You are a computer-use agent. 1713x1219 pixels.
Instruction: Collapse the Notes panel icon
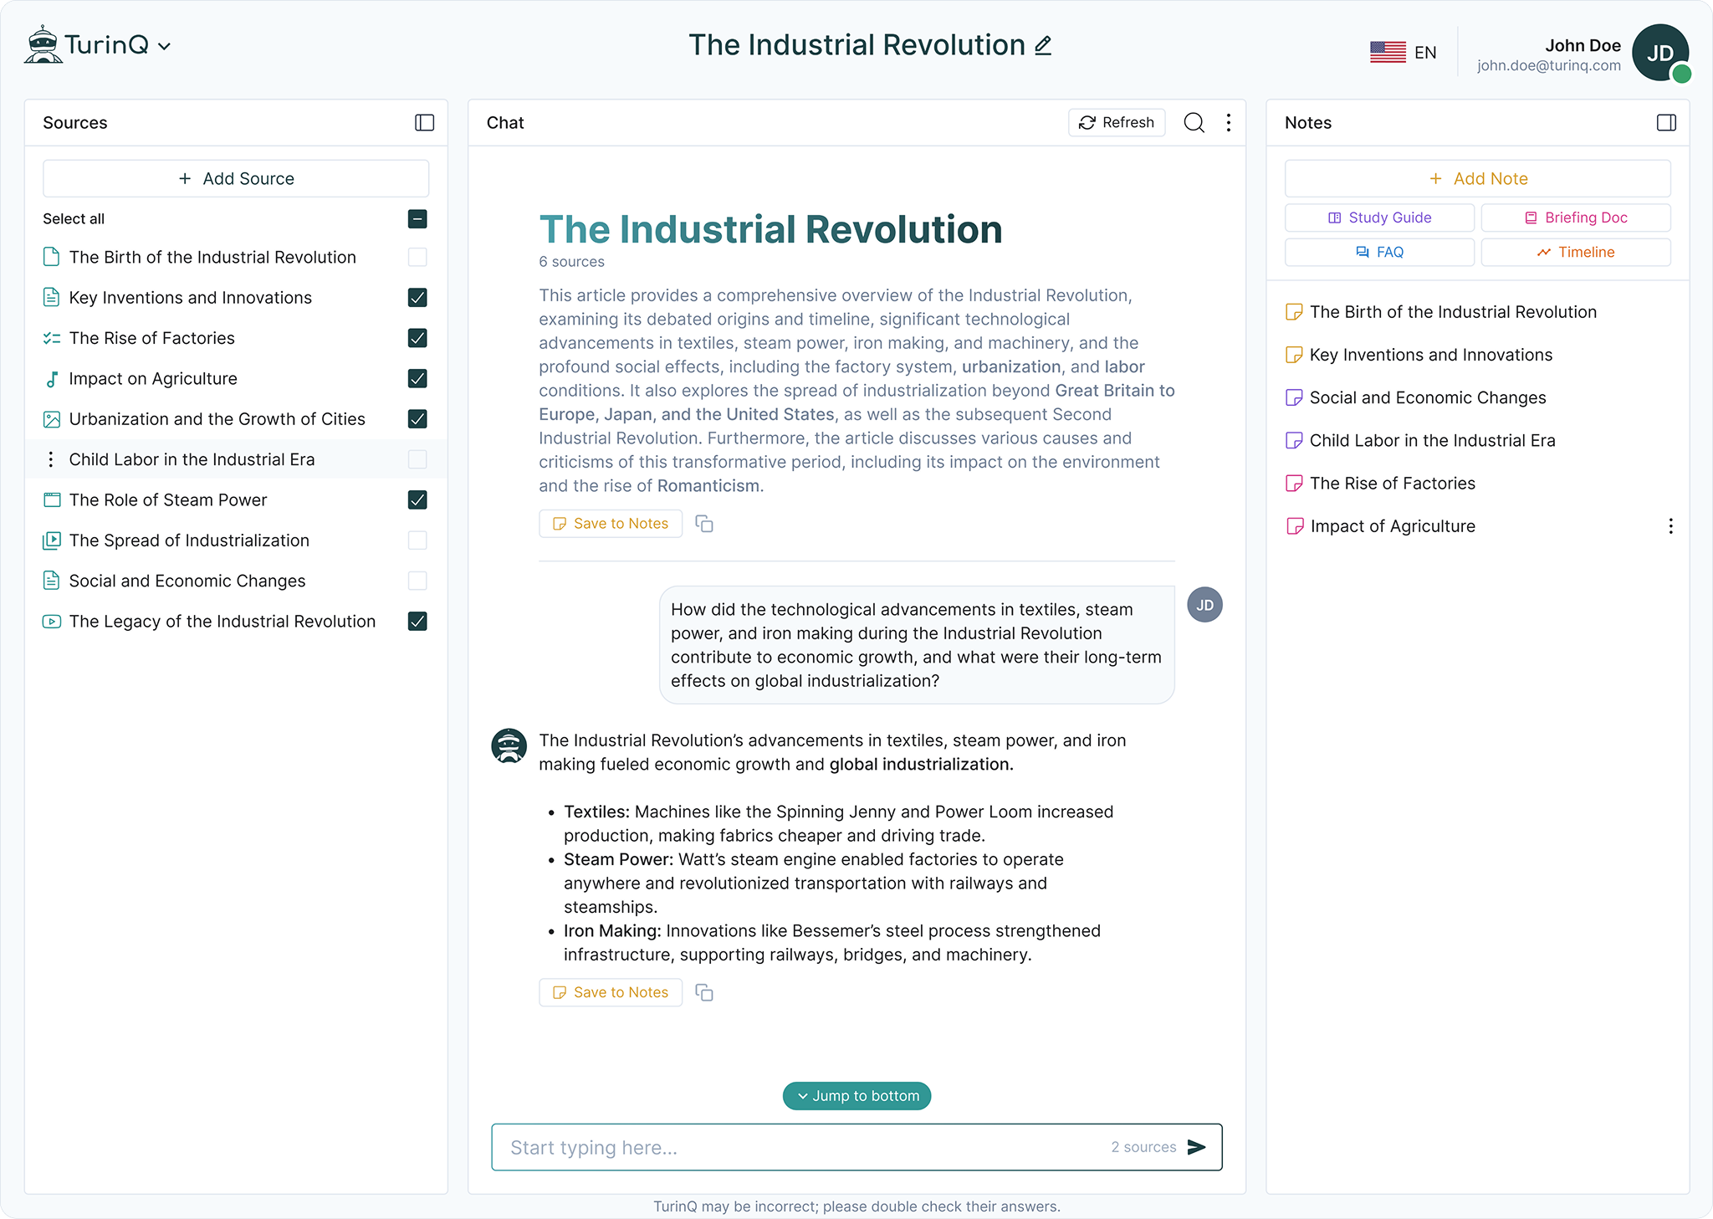click(1666, 123)
